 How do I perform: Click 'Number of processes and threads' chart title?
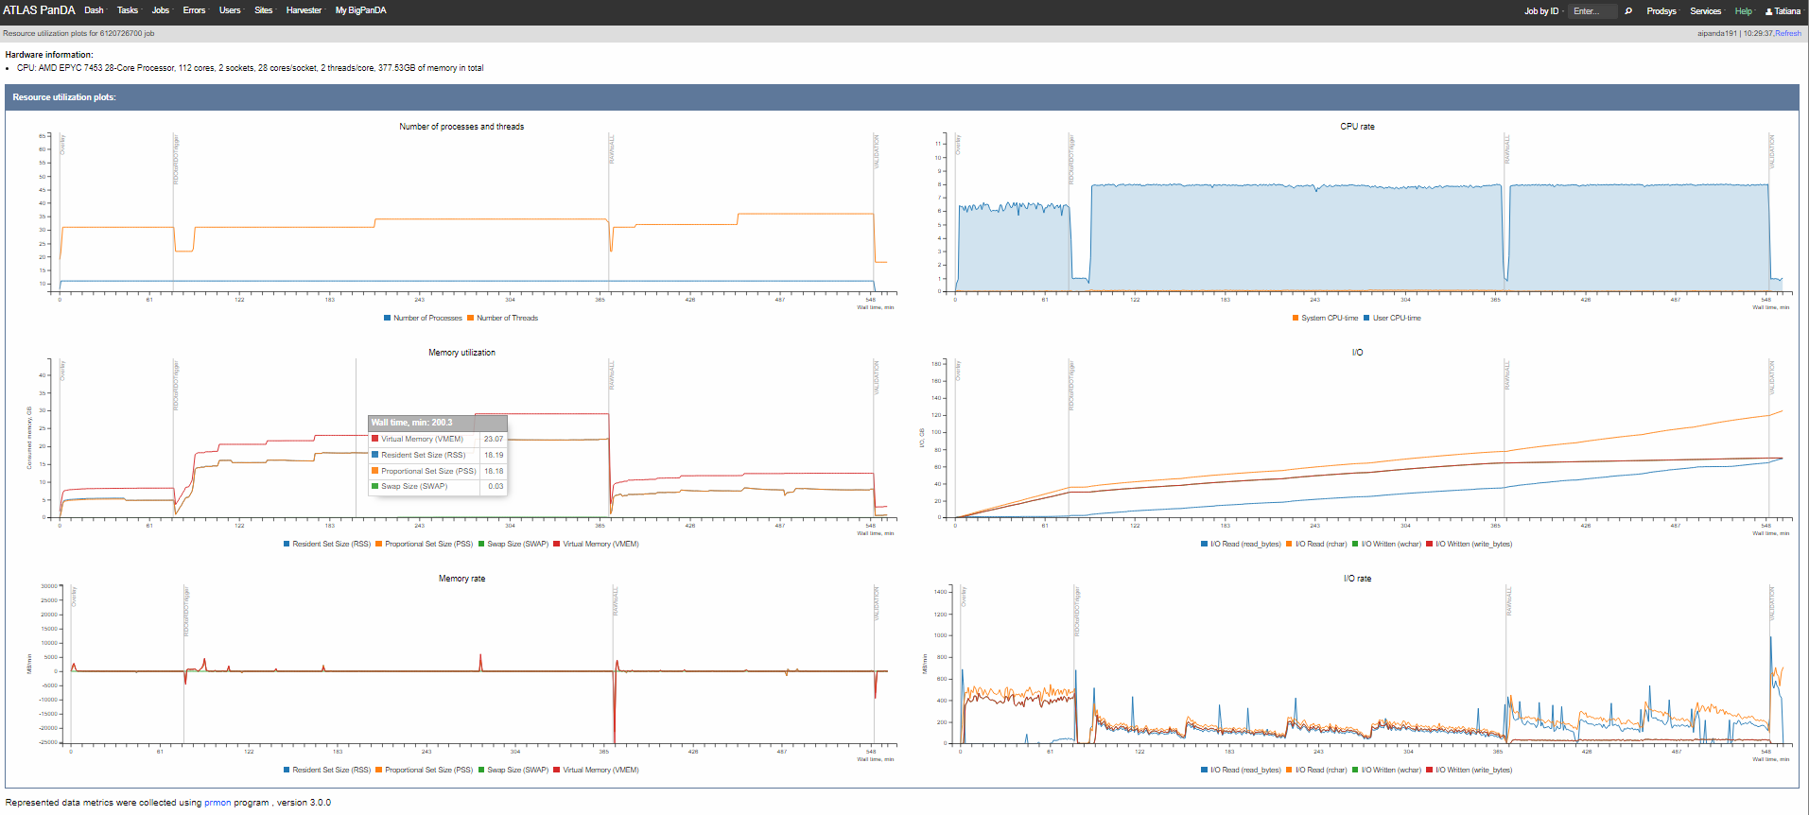coord(461,127)
